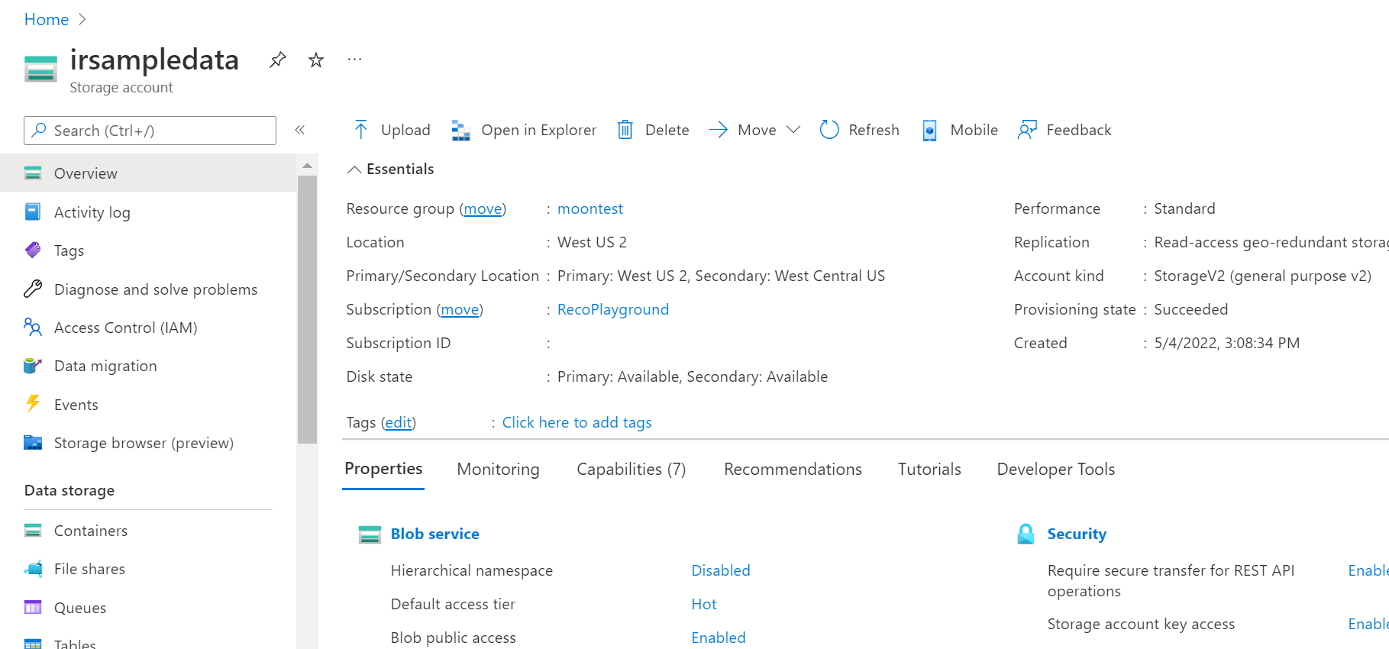
Task: Switch to the Properties tab
Action: coord(383,469)
